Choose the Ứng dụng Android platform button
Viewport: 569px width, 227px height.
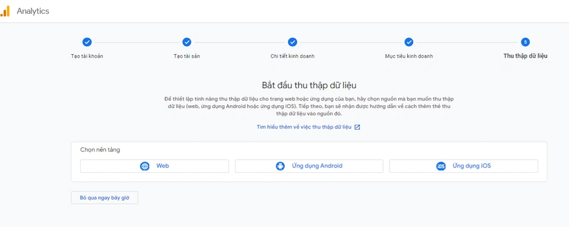click(x=309, y=166)
